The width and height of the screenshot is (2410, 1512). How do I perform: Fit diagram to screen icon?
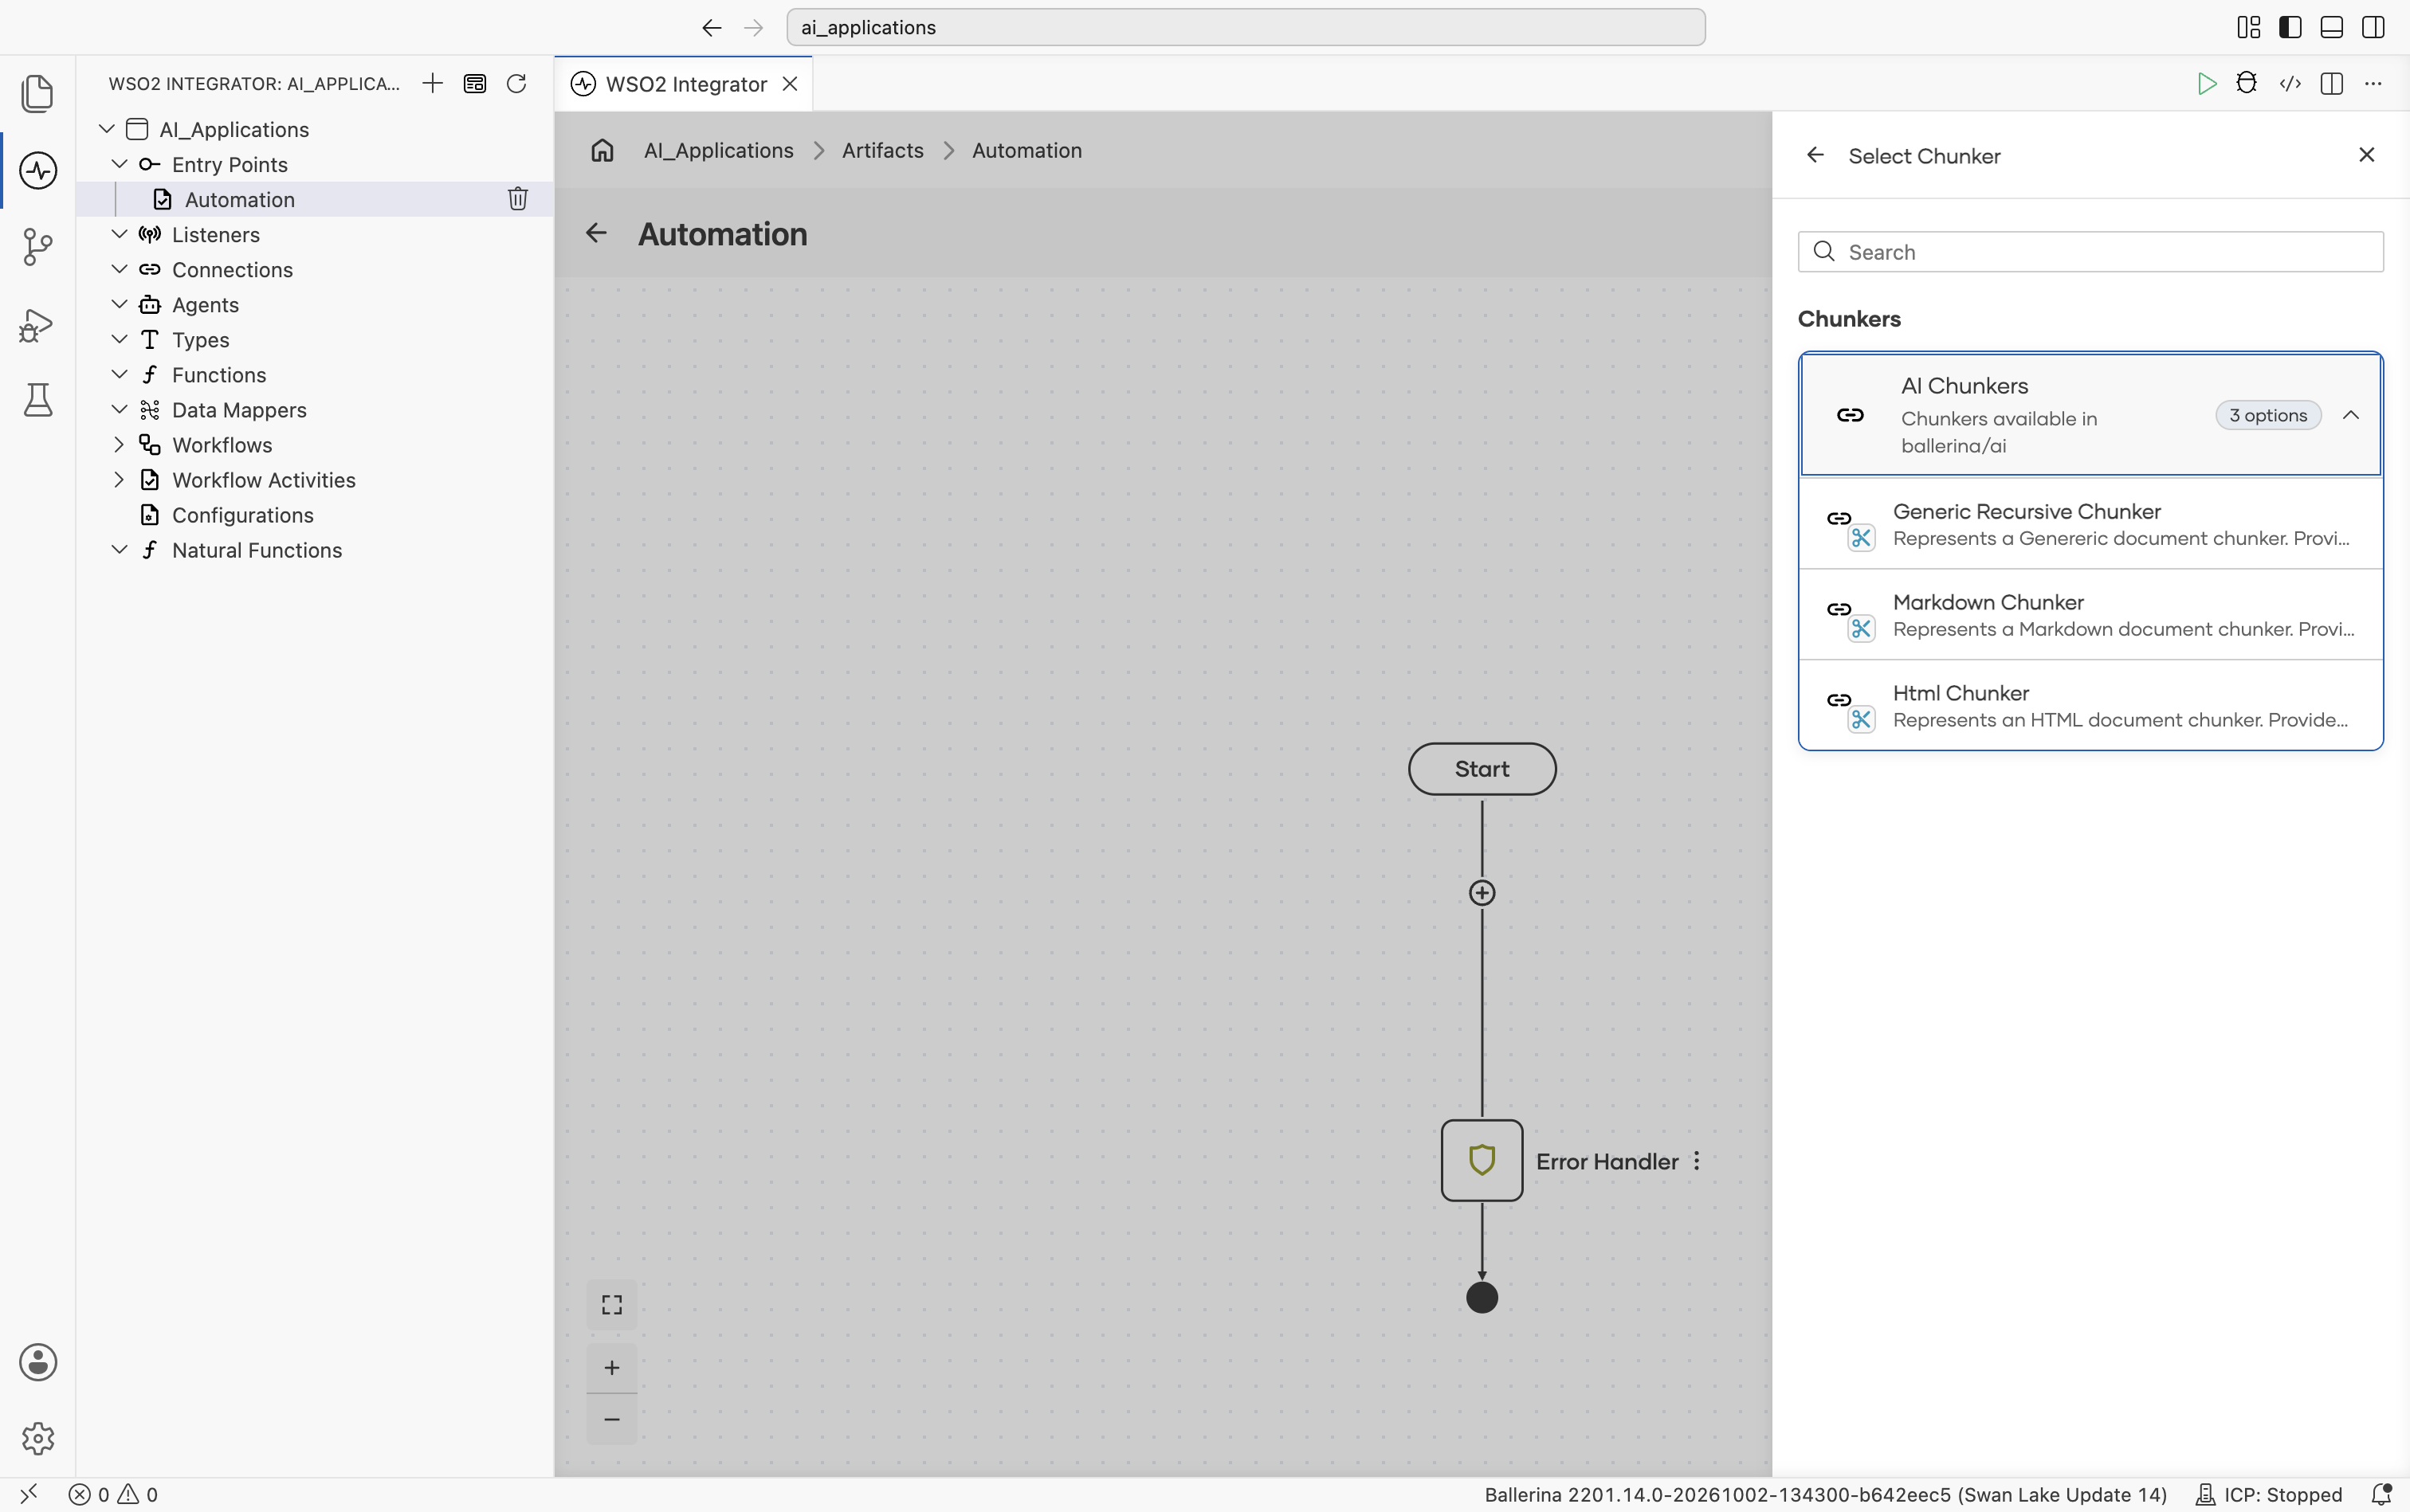[x=612, y=1305]
